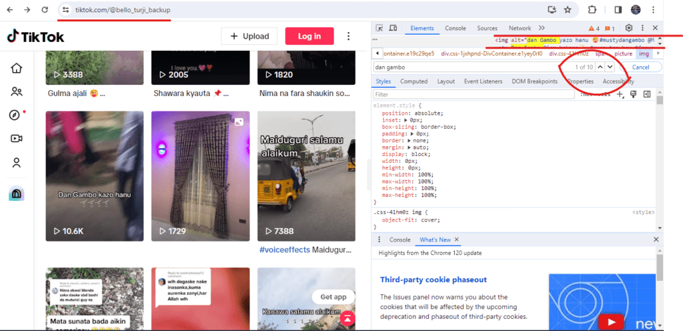
Task: Play the Chrome update video thumbnail
Action: coord(611,322)
